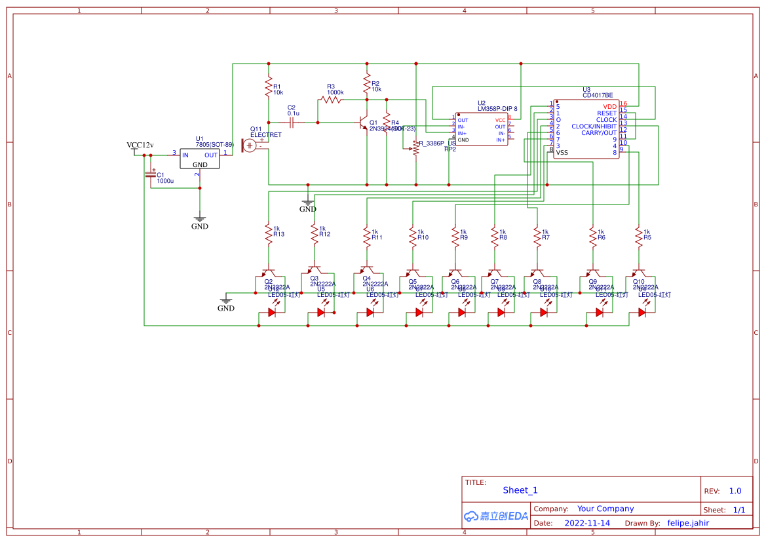Click the 1000k resistor R3
This screenshot has height=542, width=766.
(x=331, y=100)
